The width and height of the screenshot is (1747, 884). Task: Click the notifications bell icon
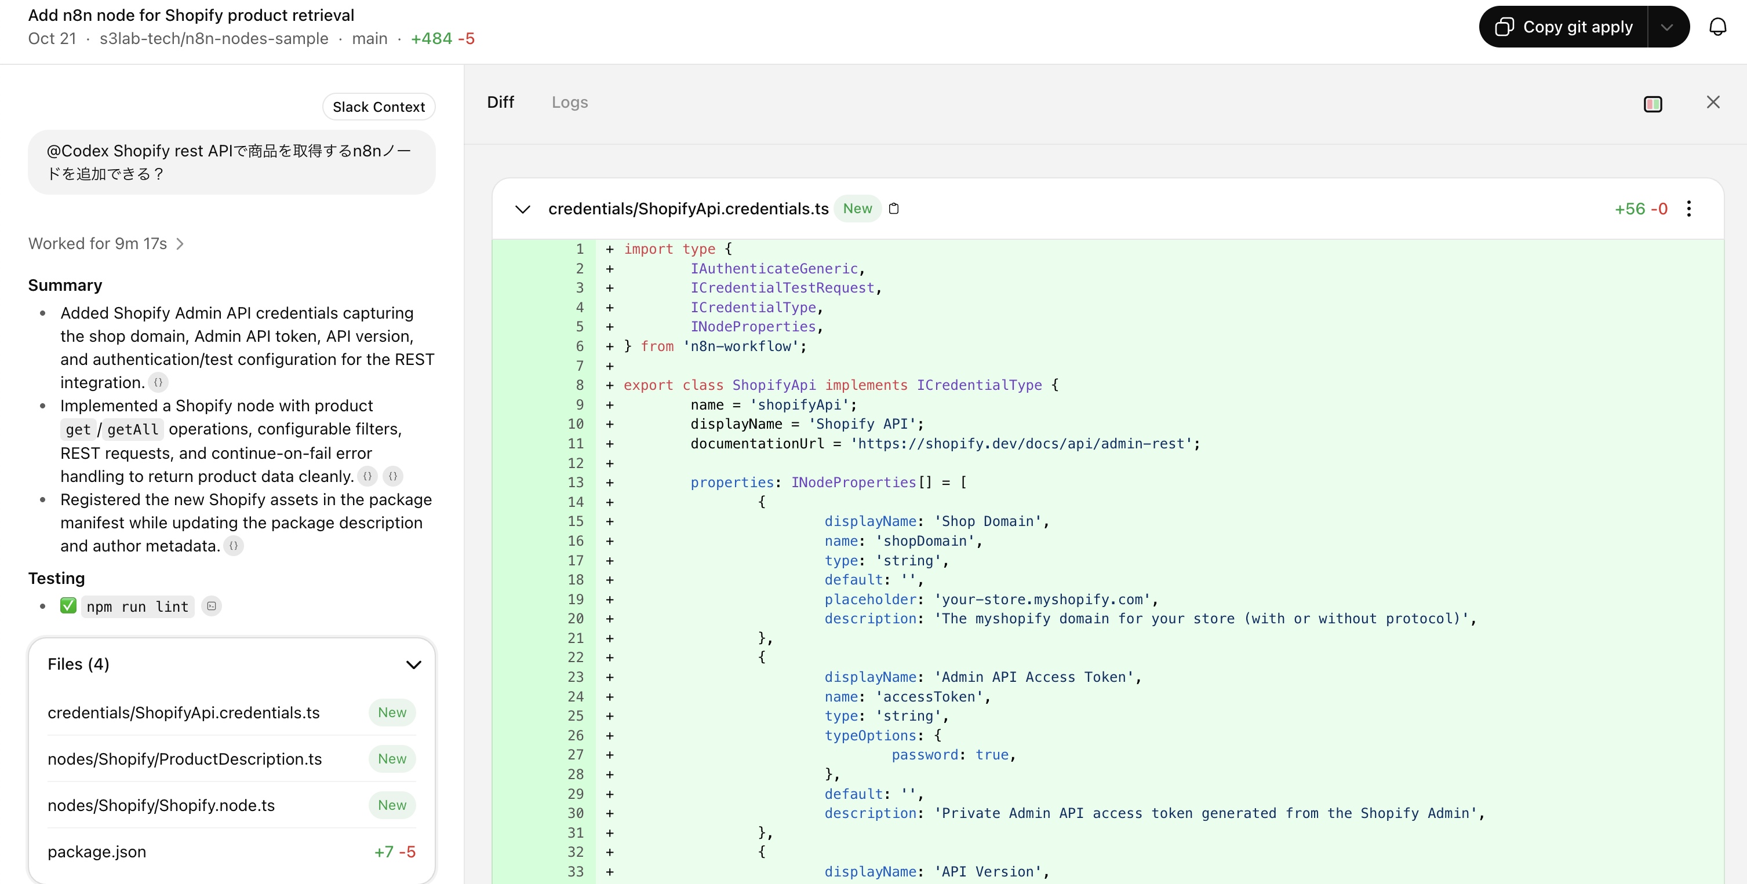click(x=1717, y=27)
